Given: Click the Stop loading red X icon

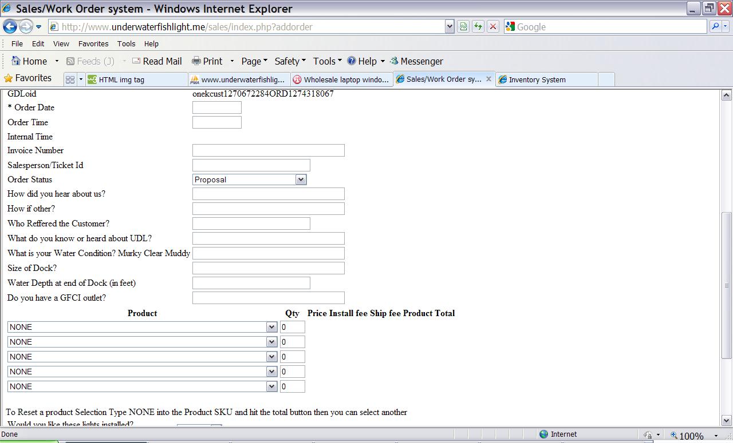Looking at the screenshot, I should (492, 27).
